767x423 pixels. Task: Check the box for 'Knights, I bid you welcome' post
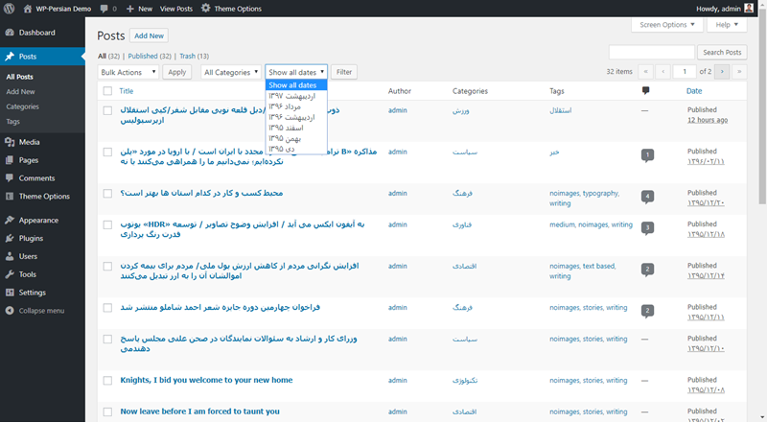point(107,380)
